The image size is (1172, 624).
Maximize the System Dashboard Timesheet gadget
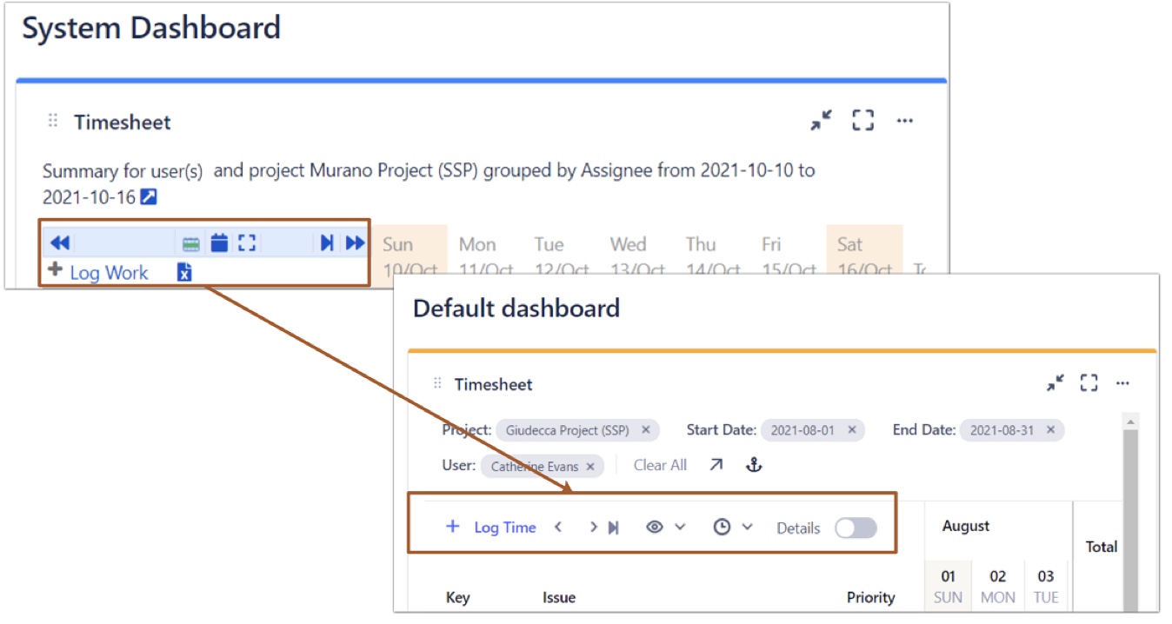click(862, 121)
